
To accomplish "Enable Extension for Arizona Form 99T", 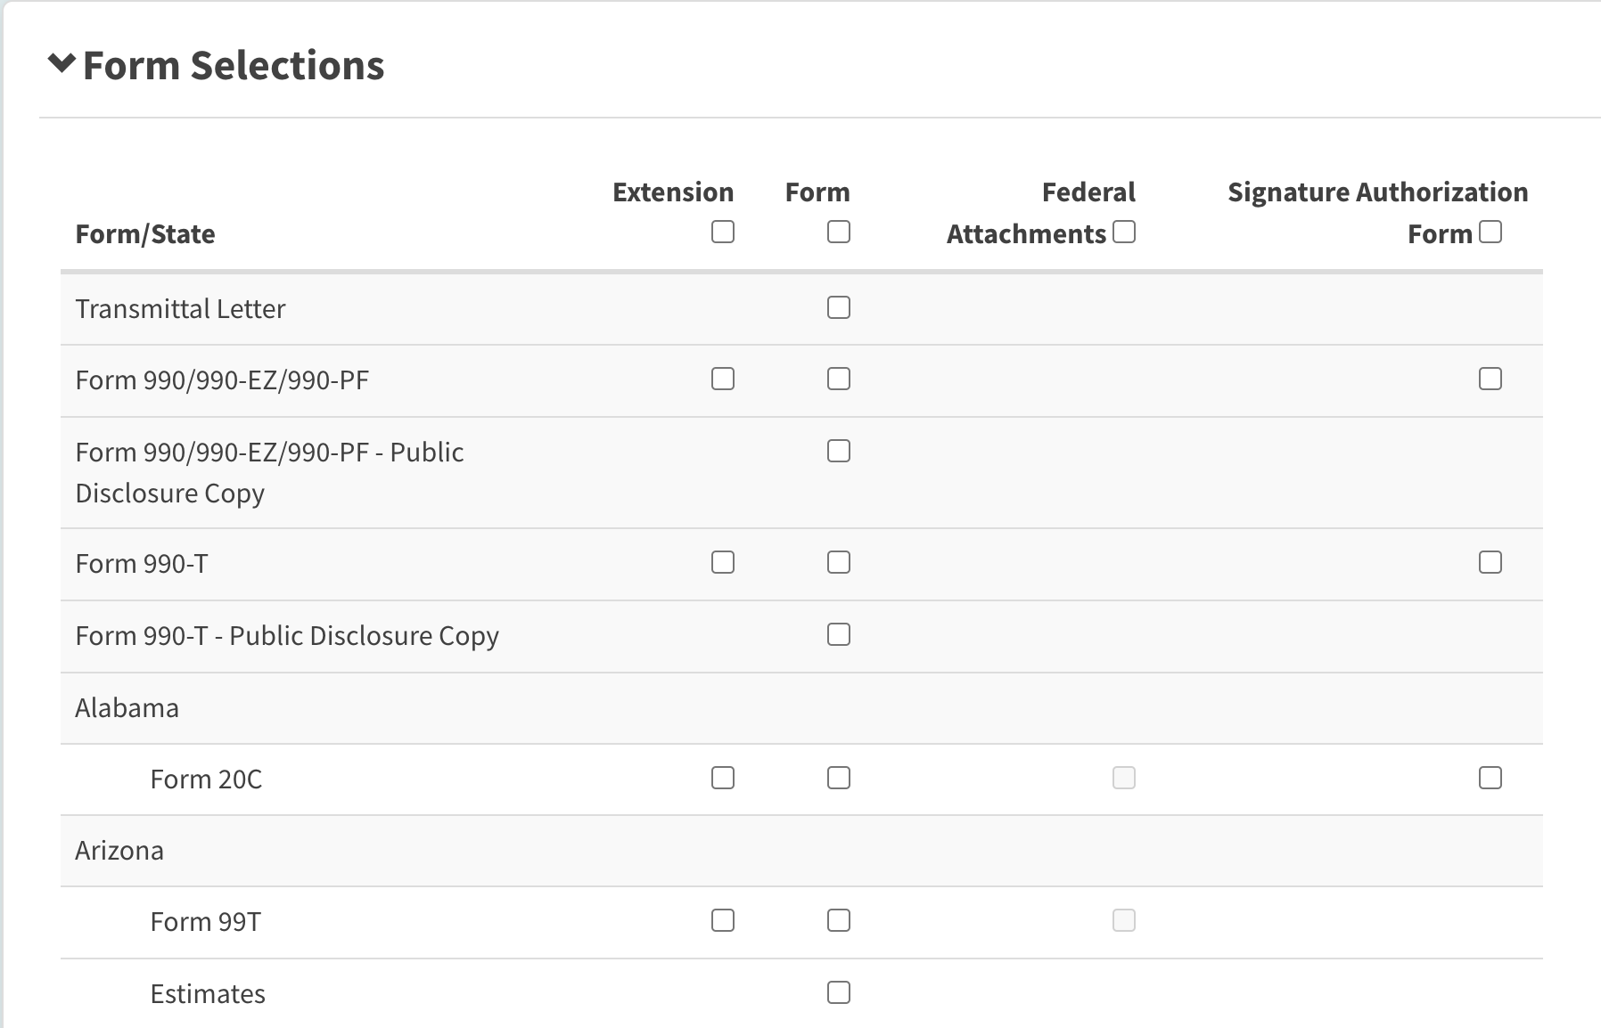I will [723, 921].
